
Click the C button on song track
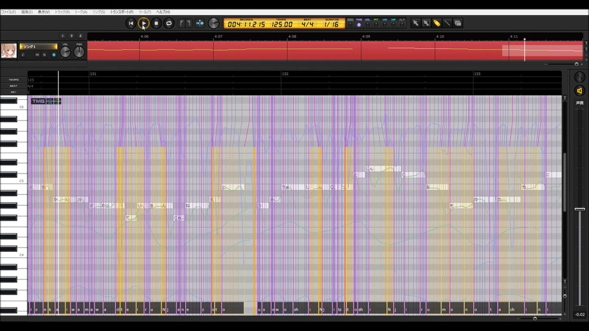pos(23,55)
